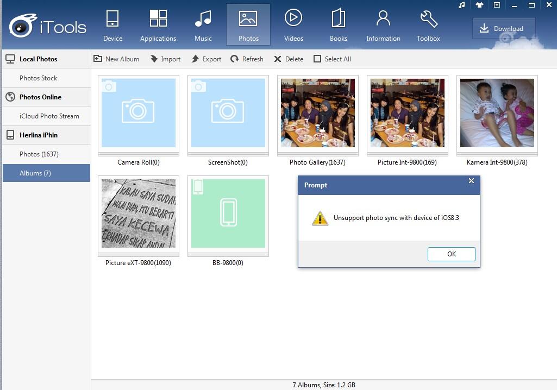Click the Download button
The height and width of the screenshot is (390, 557).
point(503,29)
